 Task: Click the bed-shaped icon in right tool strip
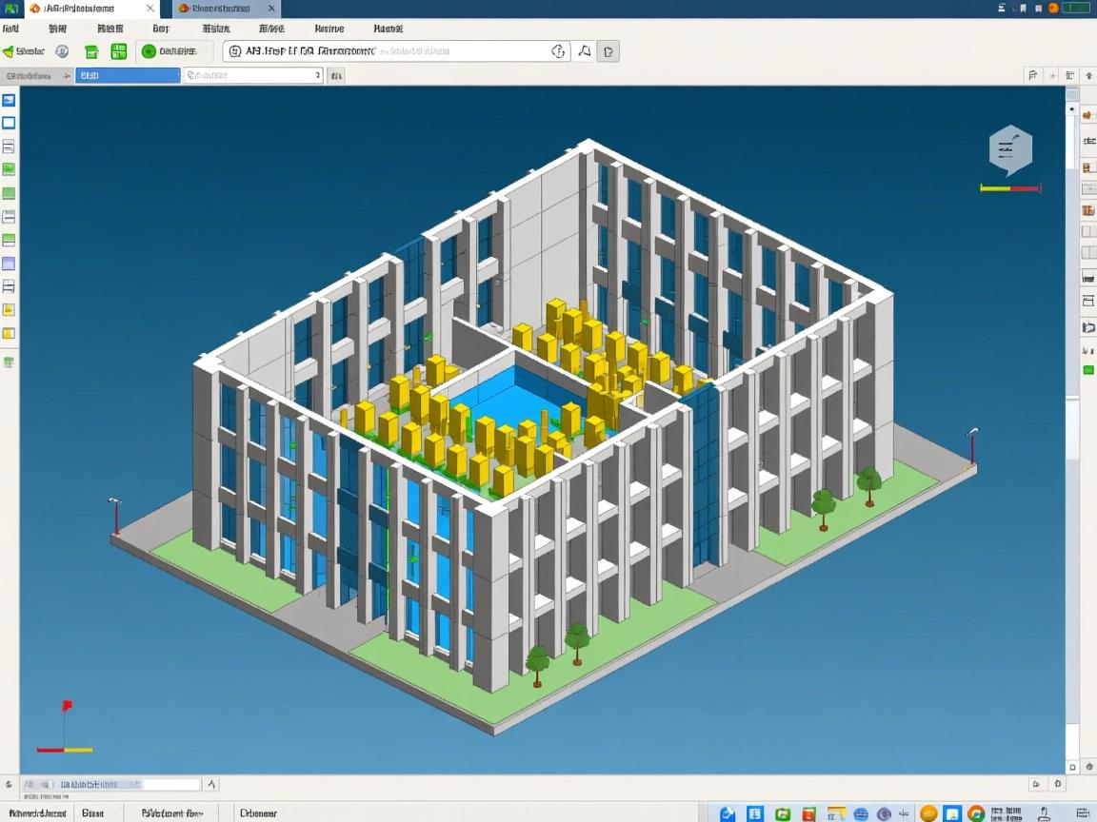[1087, 277]
